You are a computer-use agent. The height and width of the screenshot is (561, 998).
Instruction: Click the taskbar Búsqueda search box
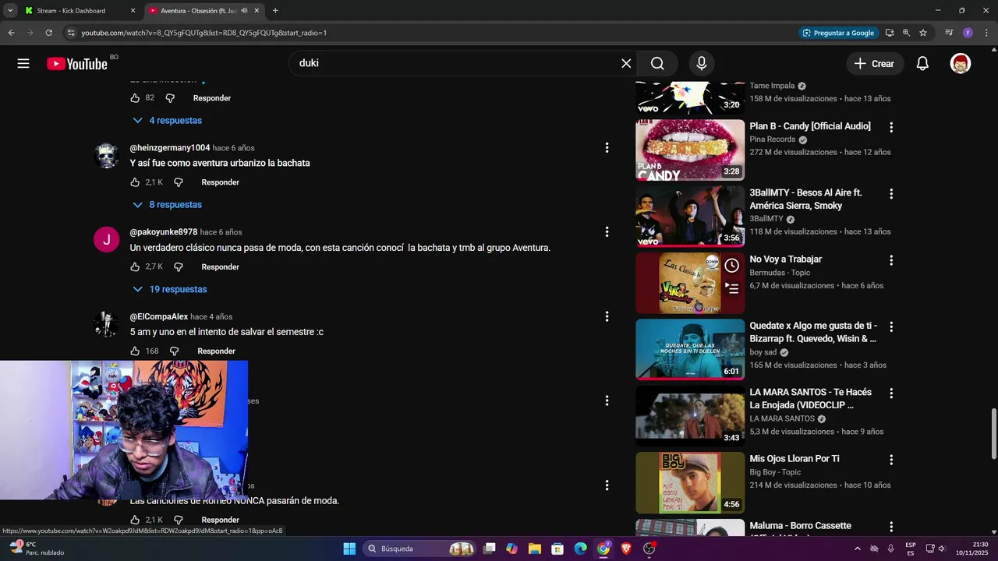[421, 549]
